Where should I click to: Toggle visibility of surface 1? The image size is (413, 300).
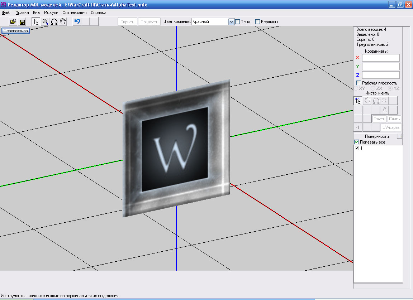(x=357, y=148)
